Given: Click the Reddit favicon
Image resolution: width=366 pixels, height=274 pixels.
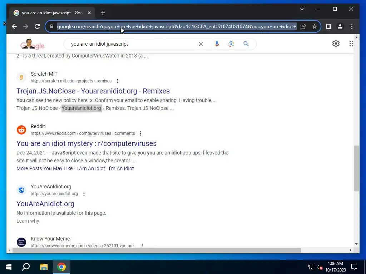Looking at the screenshot, I should click(21, 130).
